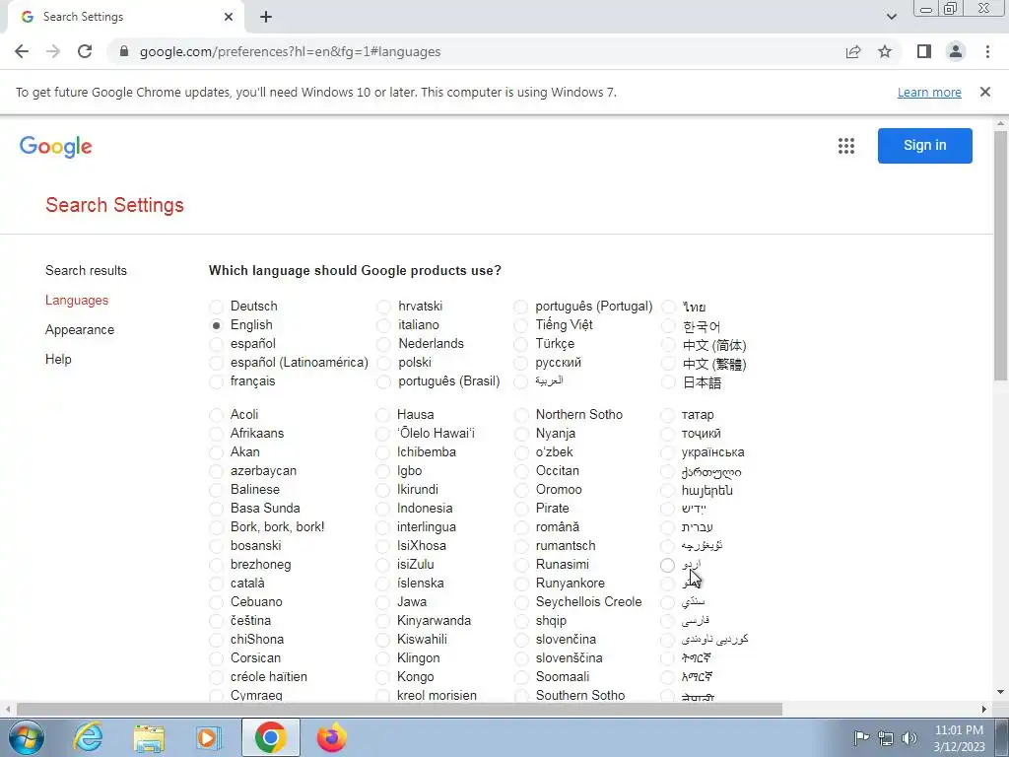The image size is (1009, 757).
Task: Open Action Center flag icon
Action: click(x=861, y=737)
